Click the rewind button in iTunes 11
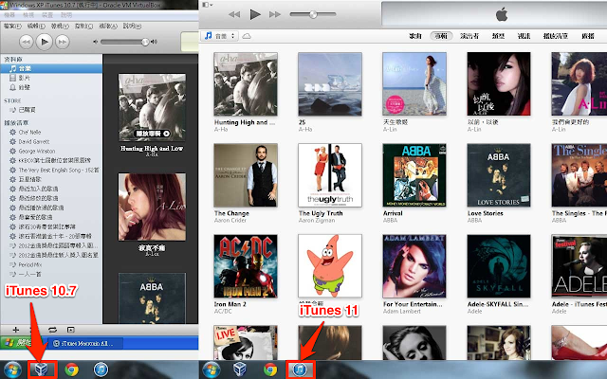The image size is (607, 379). (234, 15)
